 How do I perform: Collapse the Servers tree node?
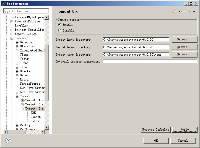pyautogui.click(x=12, y=38)
